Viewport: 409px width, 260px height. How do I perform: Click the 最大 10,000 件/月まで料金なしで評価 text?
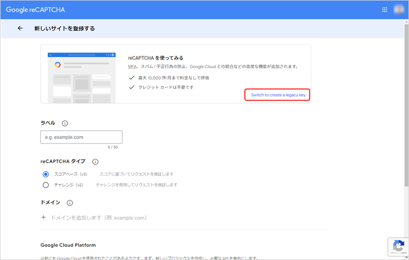(173, 78)
